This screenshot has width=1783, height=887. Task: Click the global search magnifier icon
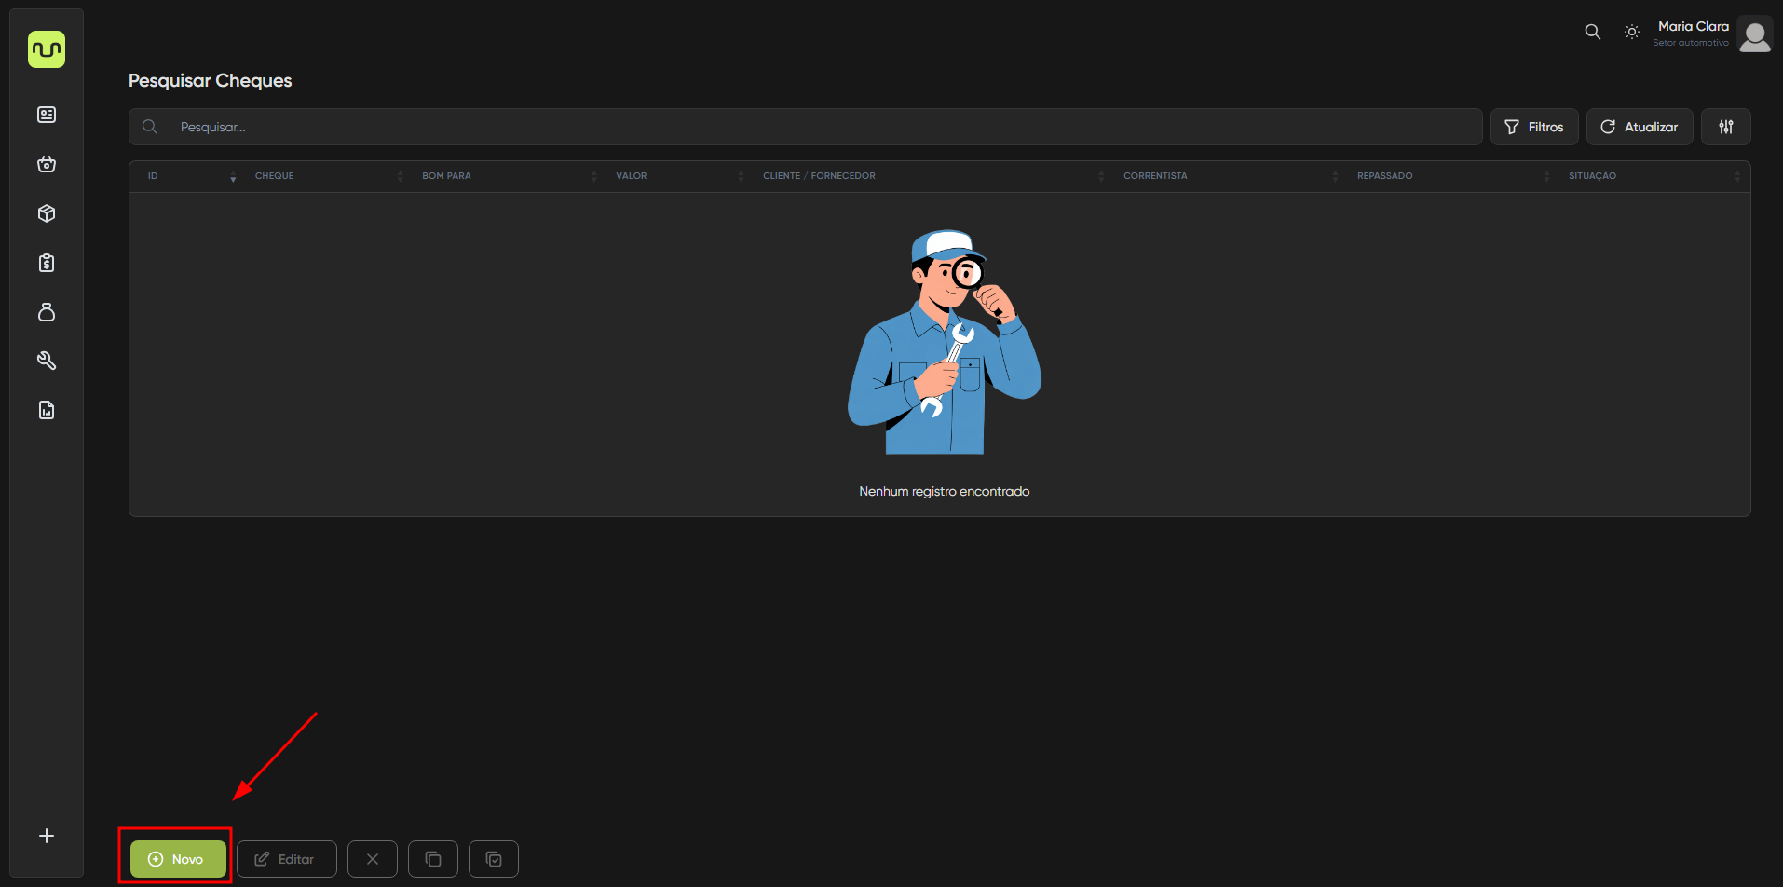[1593, 32]
